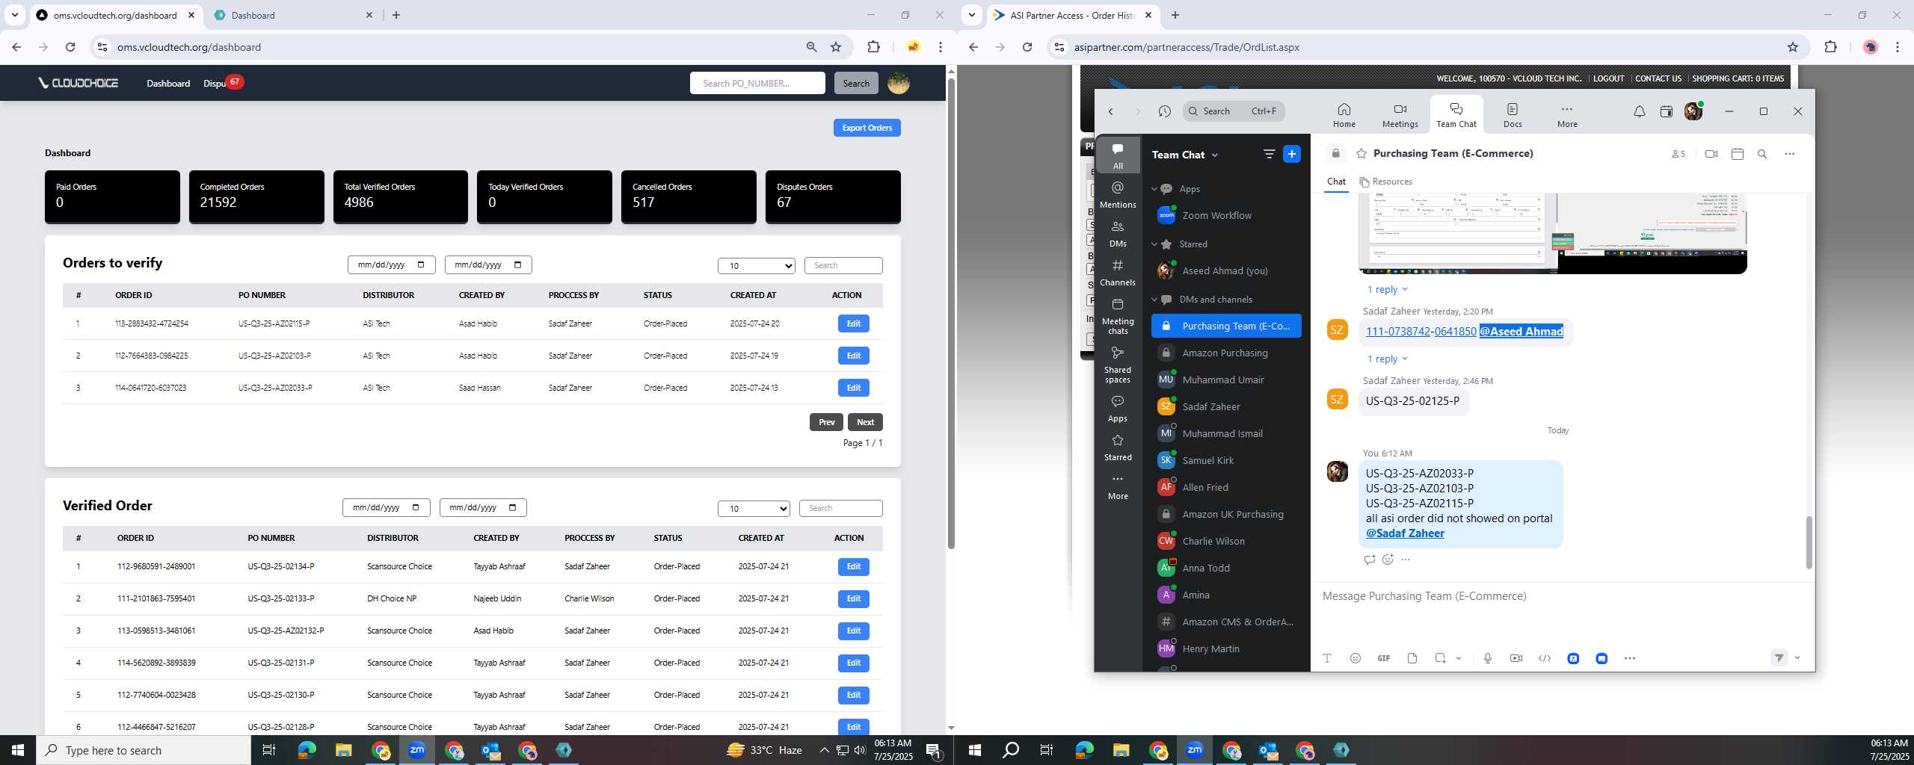The height and width of the screenshot is (765, 1914).
Task: Expand the Team Chat header dropdown
Action: click(1214, 155)
